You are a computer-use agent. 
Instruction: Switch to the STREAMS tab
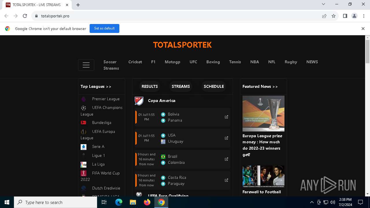pos(181,86)
